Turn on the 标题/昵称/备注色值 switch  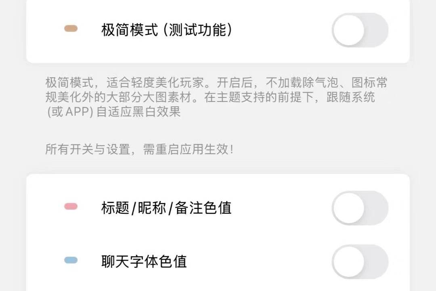[x=360, y=208]
